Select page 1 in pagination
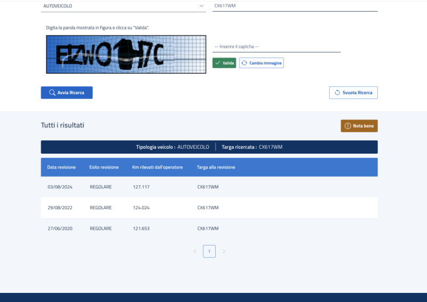This screenshot has height=302, width=427. point(209,251)
